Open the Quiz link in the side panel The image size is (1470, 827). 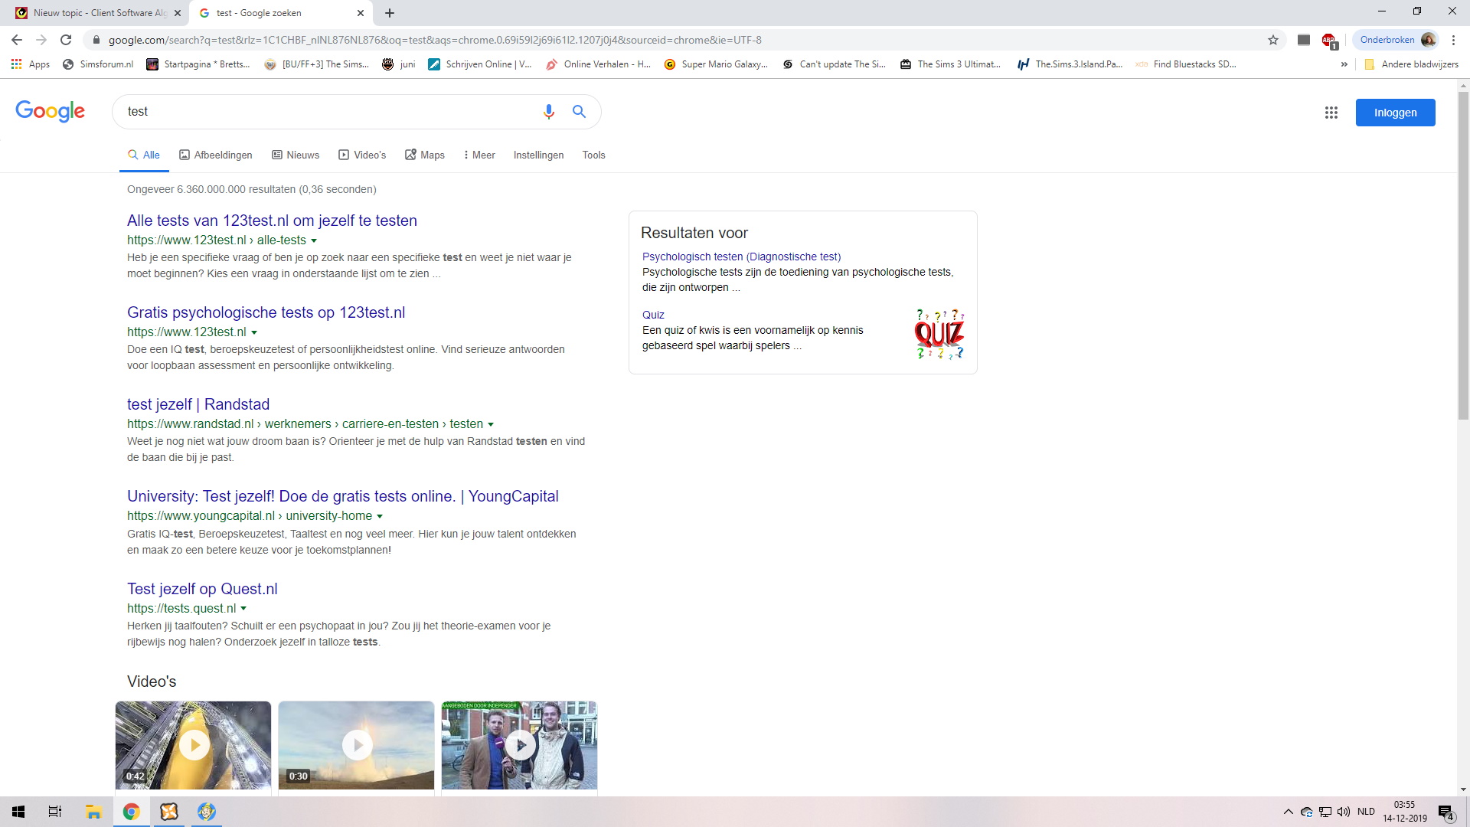pyautogui.click(x=653, y=315)
